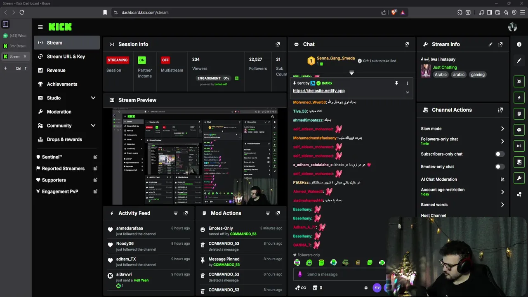
Task: Click the Just Chatting category link
Action: pyautogui.click(x=445, y=67)
